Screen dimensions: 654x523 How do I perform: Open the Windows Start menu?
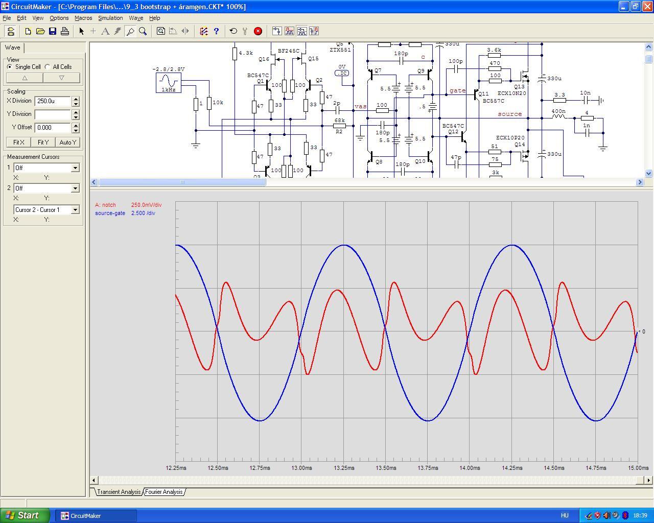[x=25, y=515]
